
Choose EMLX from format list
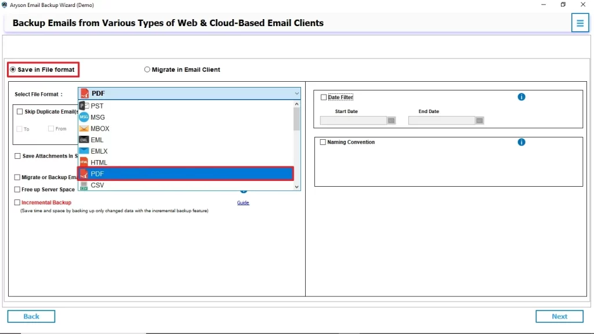pos(186,151)
